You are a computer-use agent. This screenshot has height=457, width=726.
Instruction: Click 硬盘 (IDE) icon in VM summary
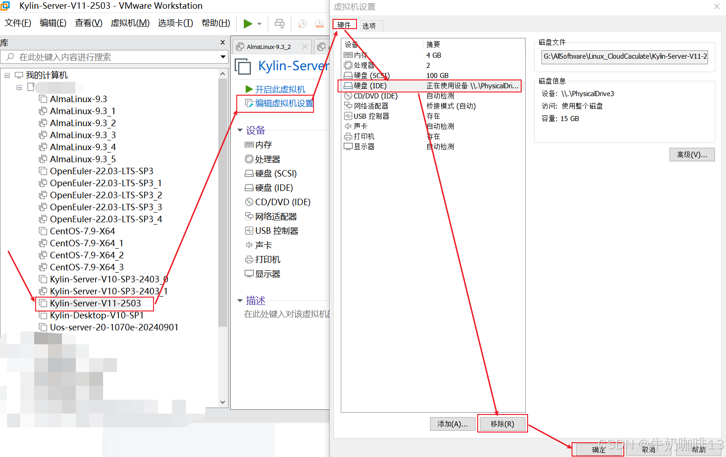[x=249, y=188]
